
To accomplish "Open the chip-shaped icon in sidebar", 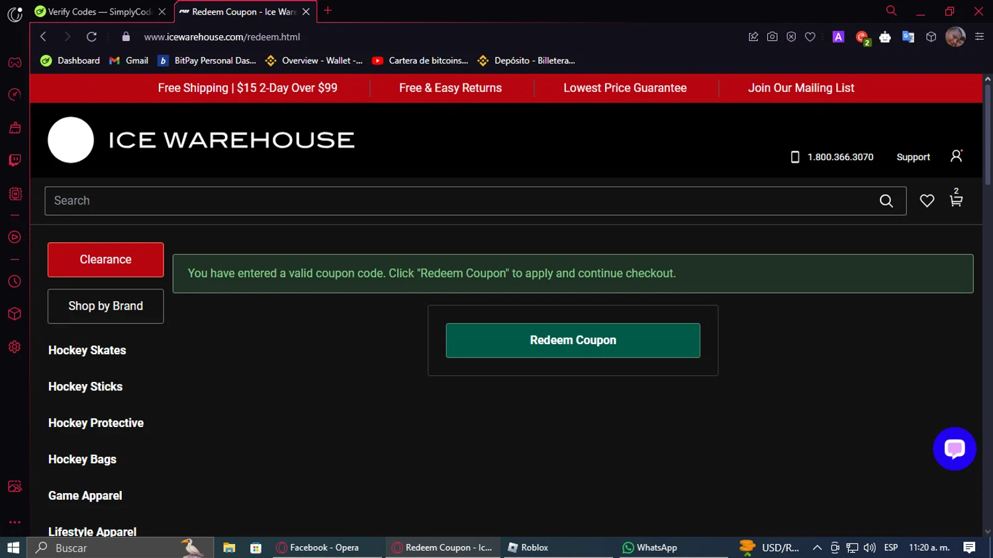I will coord(15,194).
